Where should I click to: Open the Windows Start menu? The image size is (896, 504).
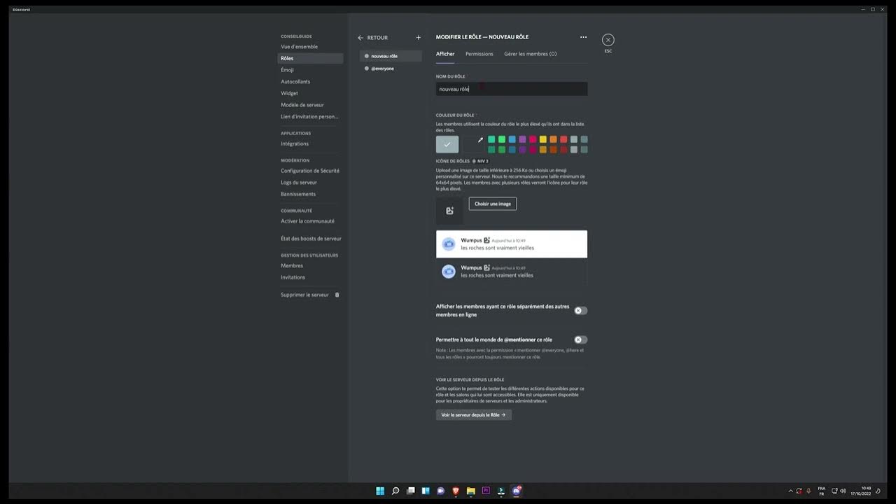pyautogui.click(x=380, y=491)
